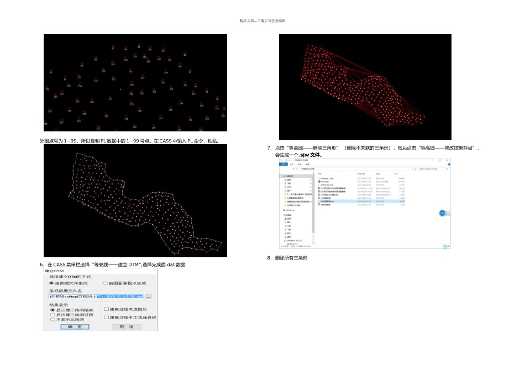Expand the address bar history dropdown

412,168
